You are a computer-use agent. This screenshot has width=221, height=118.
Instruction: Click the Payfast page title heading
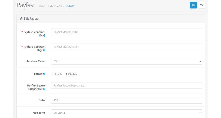pyautogui.click(x=26, y=5)
